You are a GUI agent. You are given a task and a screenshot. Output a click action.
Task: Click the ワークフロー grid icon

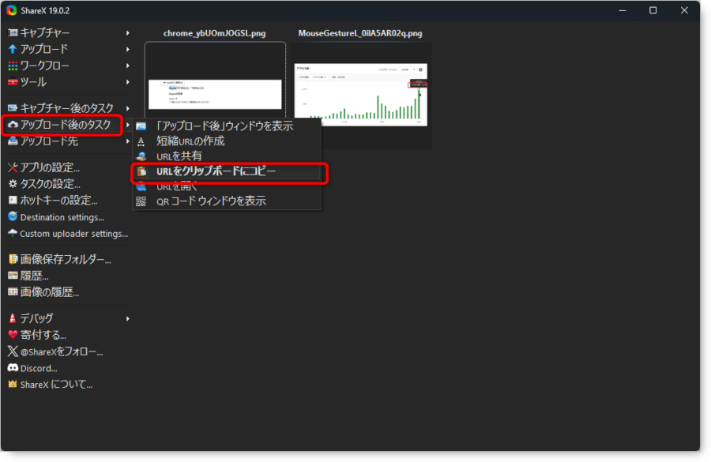point(12,66)
